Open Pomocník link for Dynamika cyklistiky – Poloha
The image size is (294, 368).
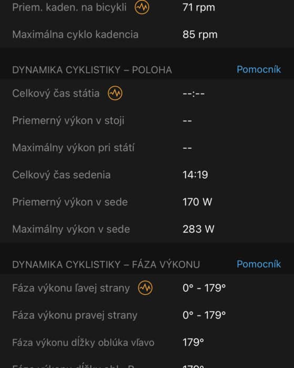click(x=259, y=69)
